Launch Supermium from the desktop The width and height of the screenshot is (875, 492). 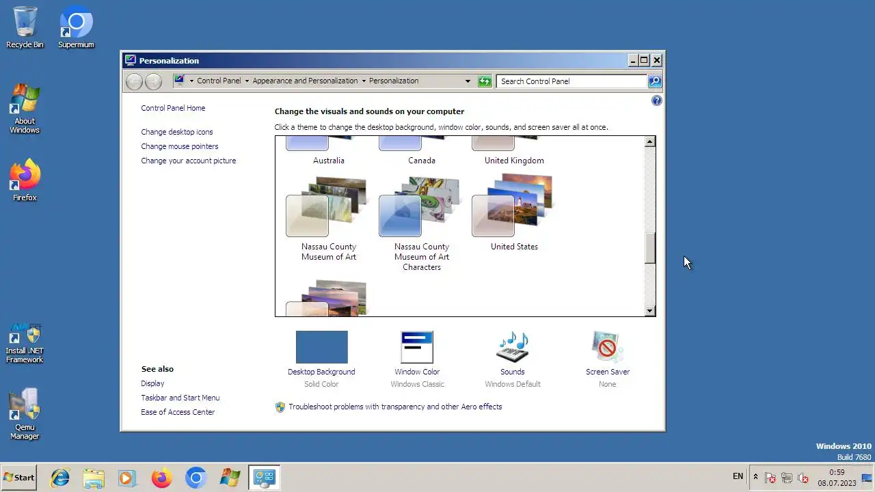(76, 27)
